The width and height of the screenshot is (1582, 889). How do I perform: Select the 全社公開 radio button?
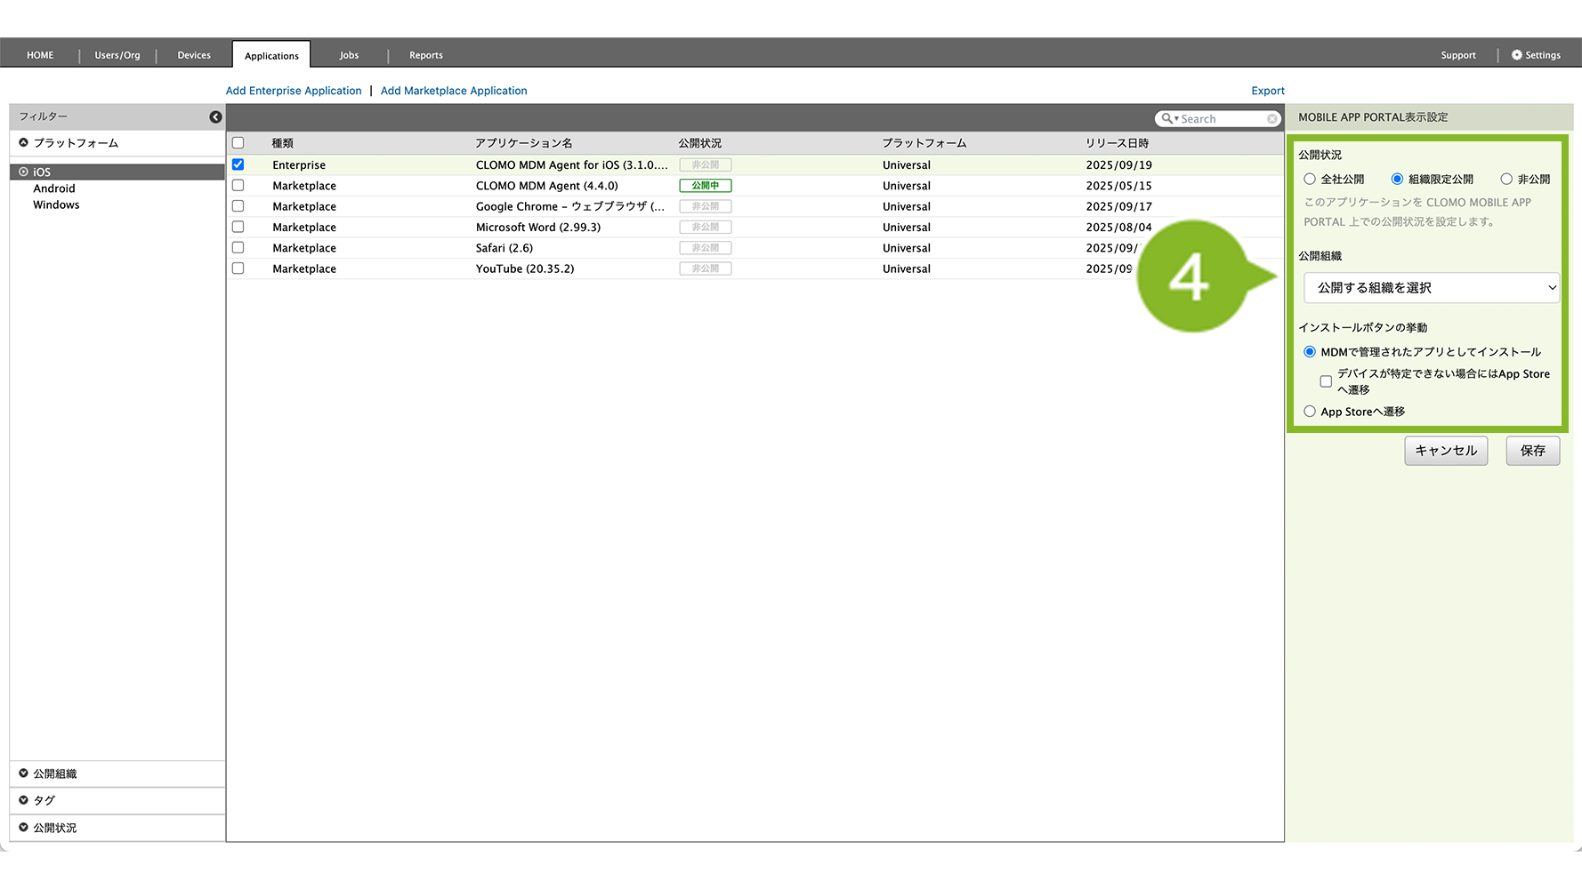click(1310, 180)
